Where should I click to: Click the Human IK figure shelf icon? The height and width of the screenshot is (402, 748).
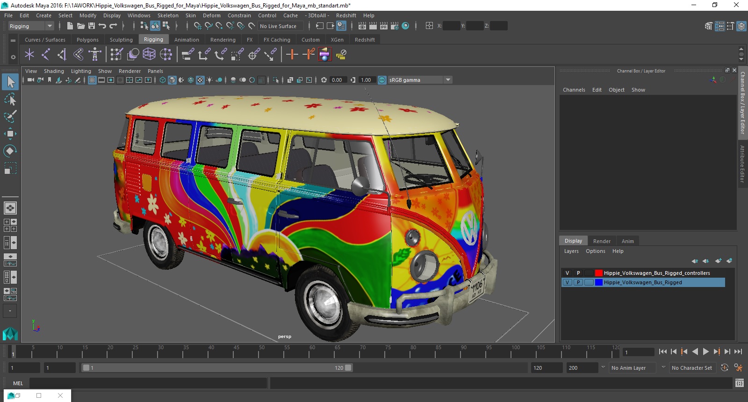95,55
